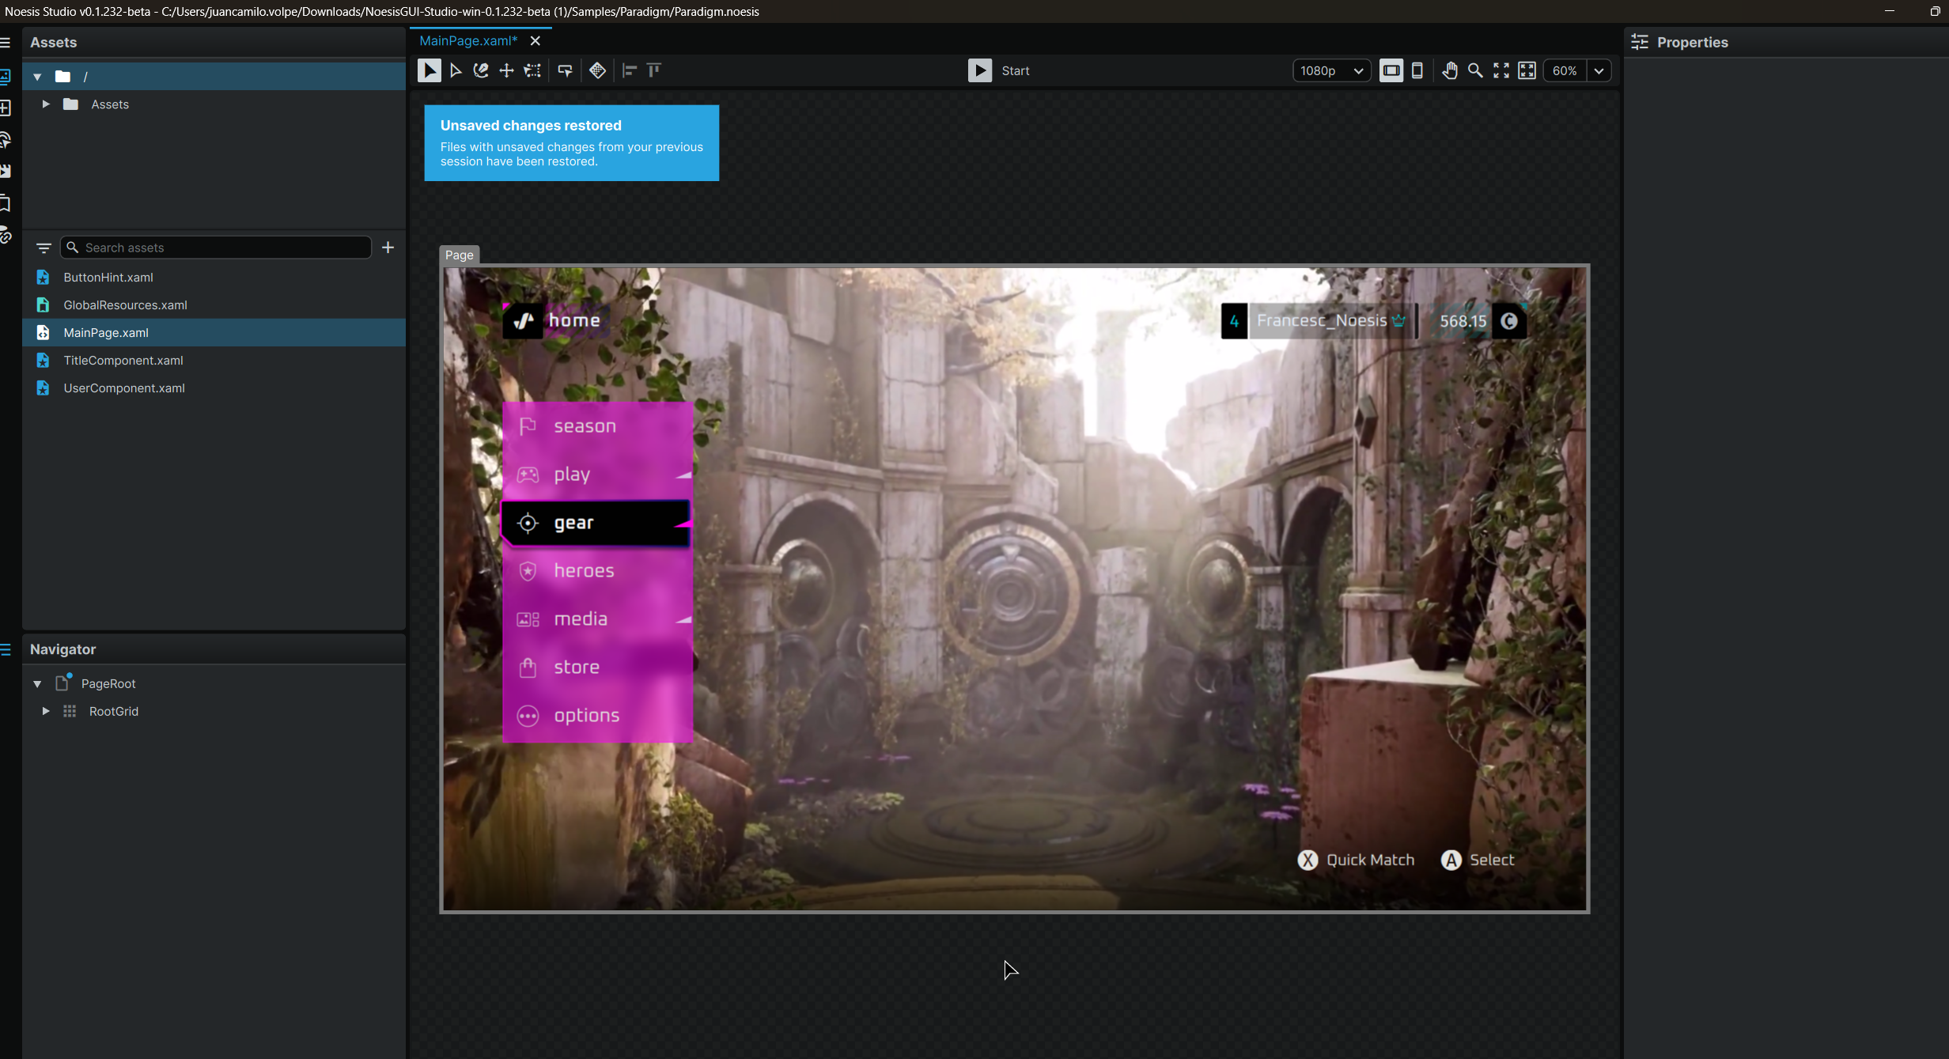Close the MainPage.xaml tab

[x=536, y=40]
